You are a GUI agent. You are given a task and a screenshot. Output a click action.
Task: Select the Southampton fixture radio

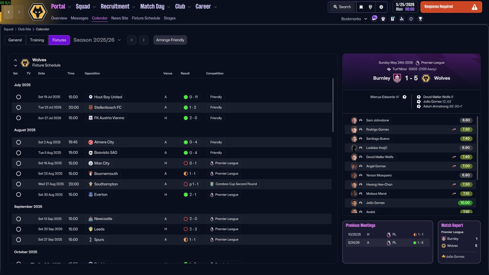(x=18, y=184)
